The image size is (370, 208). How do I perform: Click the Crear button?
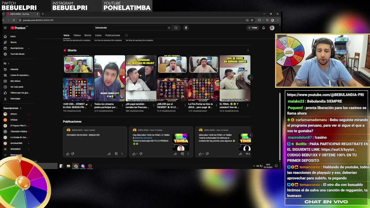pos(253,28)
